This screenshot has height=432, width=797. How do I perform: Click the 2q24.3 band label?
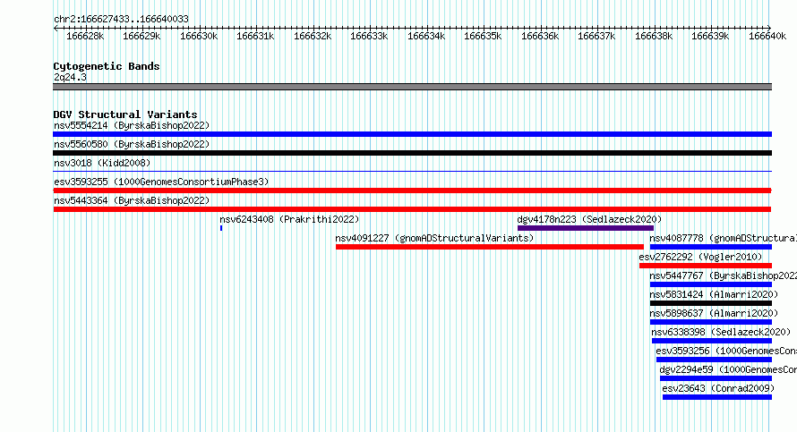click(x=70, y=77)
